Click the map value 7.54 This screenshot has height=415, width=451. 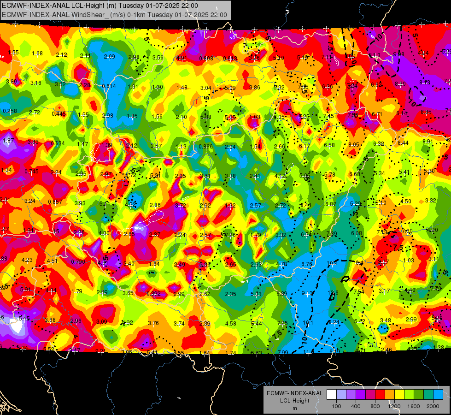[x=359, y=292]
